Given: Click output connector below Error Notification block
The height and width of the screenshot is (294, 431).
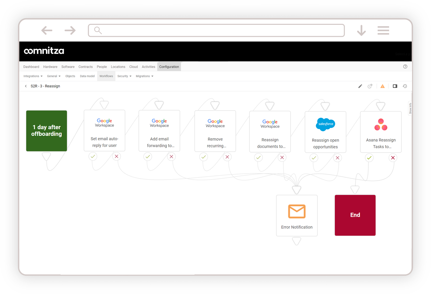Looking at the screenshot, I should point(297,241).
